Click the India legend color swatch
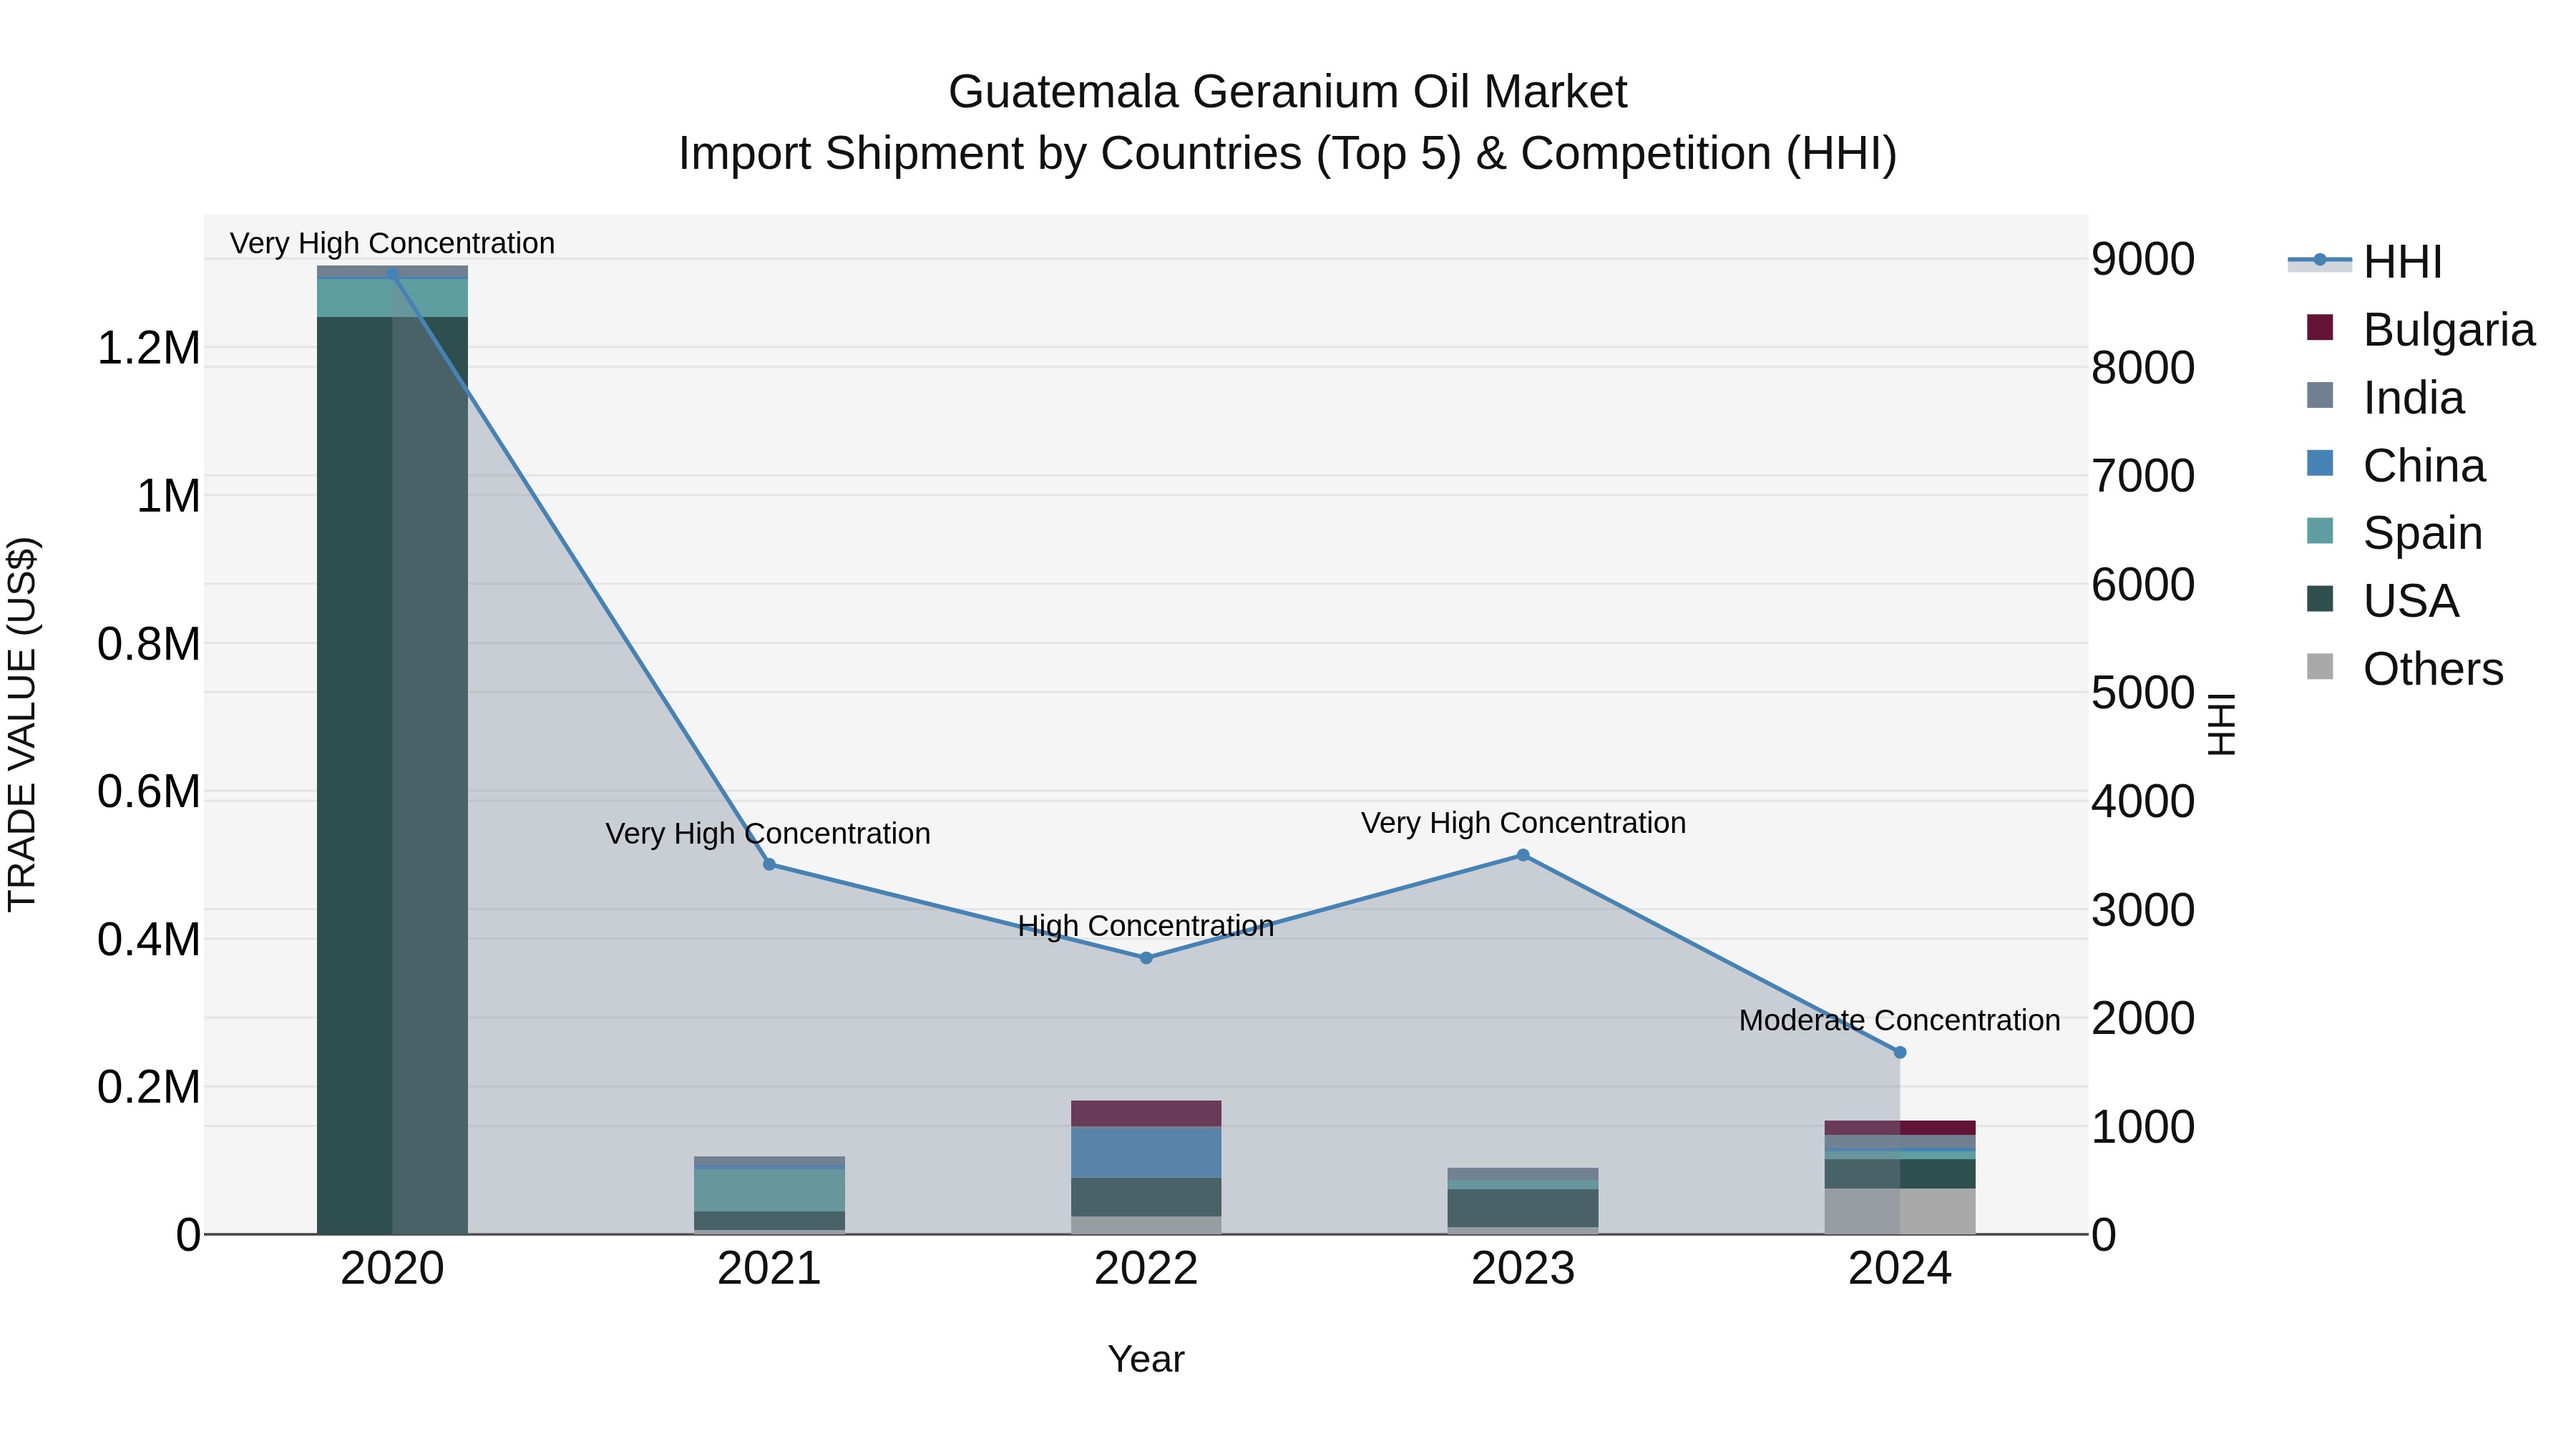This screenshot has height=1449, width=2576. [x=2319, y=395]
